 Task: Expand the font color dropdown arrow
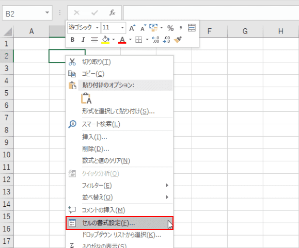tap(131, 40)
